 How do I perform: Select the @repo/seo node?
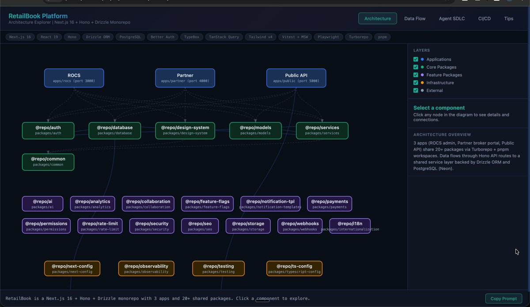200,226
